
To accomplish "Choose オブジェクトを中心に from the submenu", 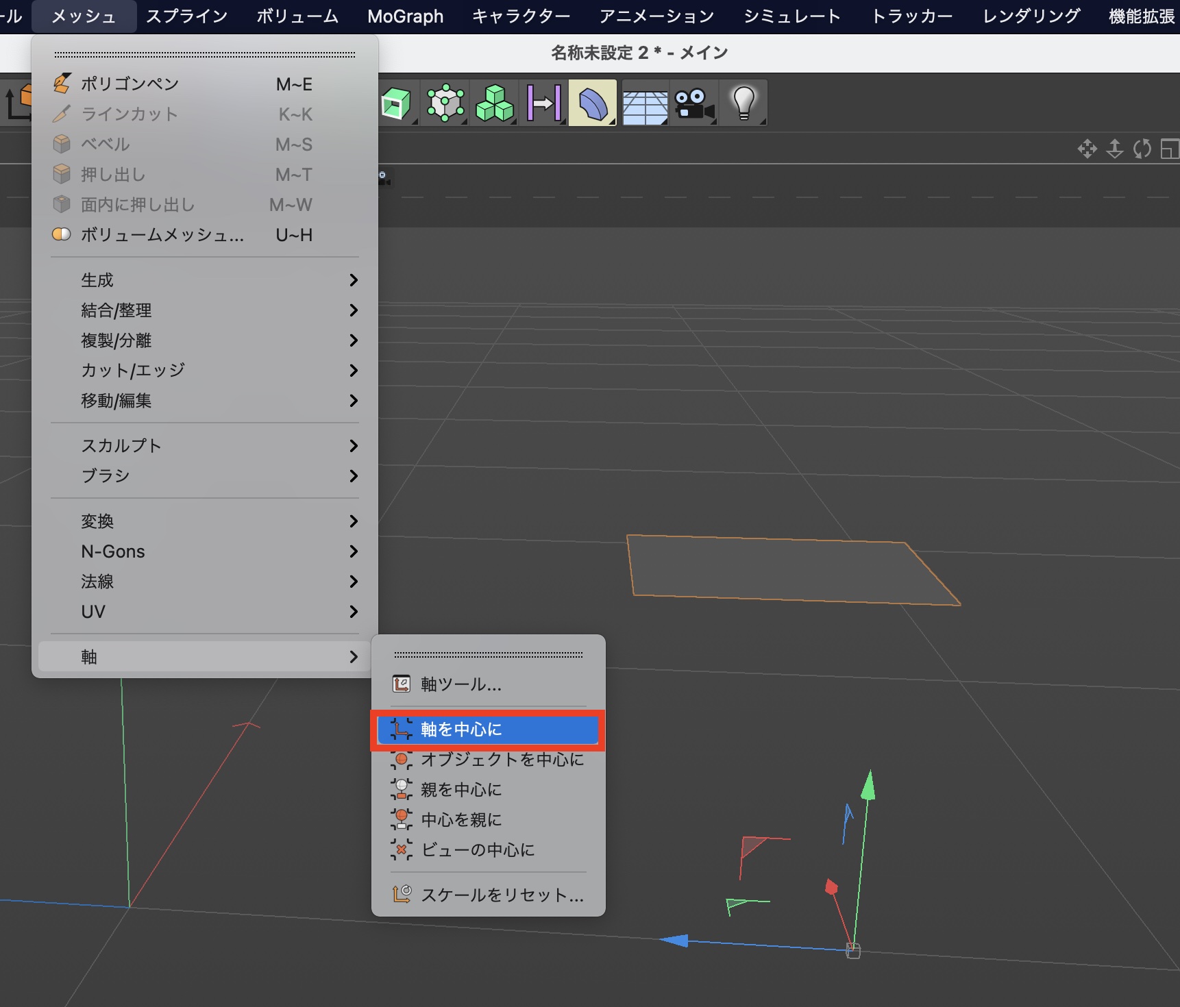I will coord(502,760).
